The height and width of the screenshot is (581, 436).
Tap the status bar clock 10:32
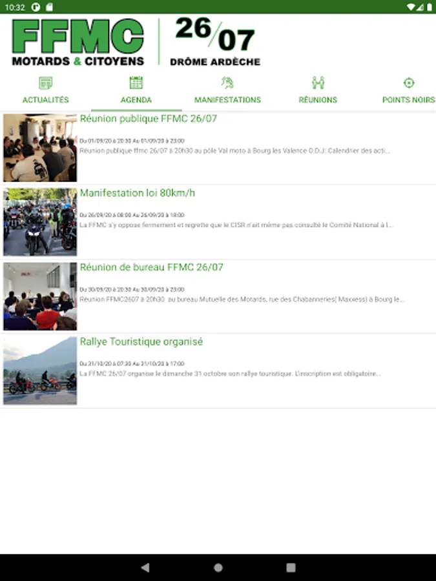point(15,7)
